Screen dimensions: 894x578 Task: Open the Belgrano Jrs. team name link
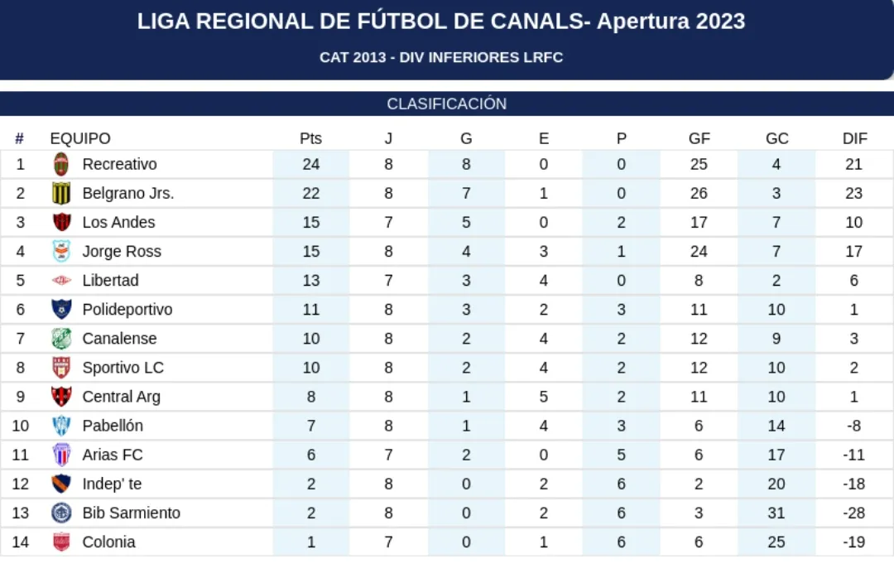(x=128, y=193)
